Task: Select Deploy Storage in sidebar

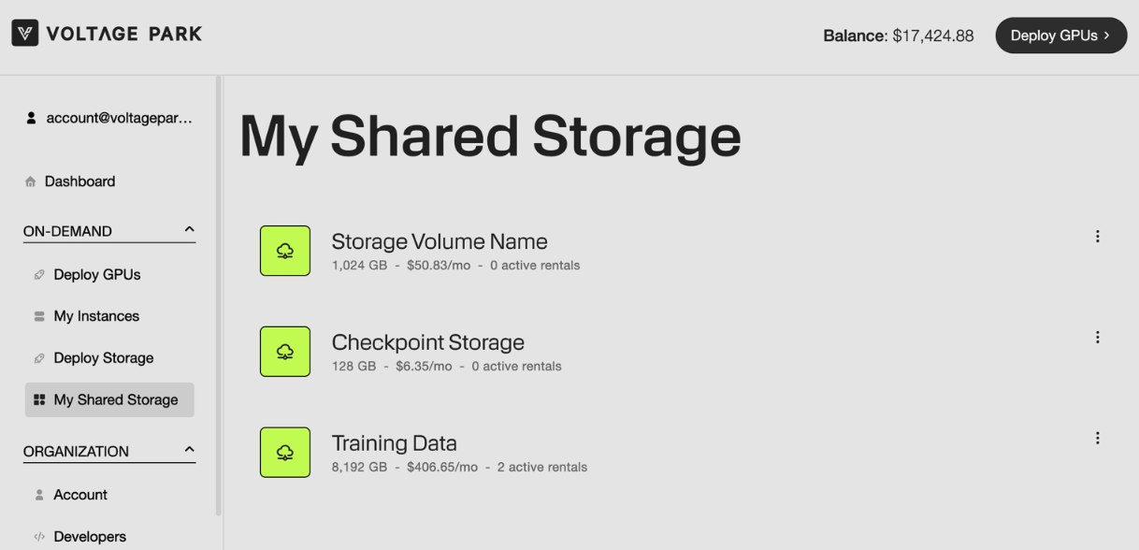Action: pyautogui.click(x=103, y=358)
